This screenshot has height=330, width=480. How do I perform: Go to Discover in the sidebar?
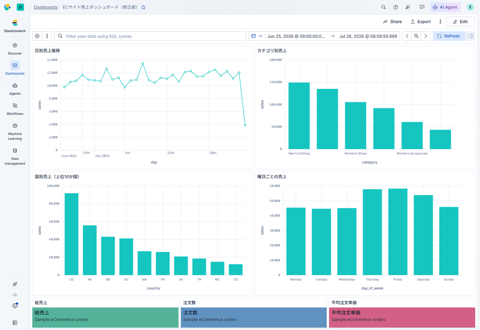point(15,49)
